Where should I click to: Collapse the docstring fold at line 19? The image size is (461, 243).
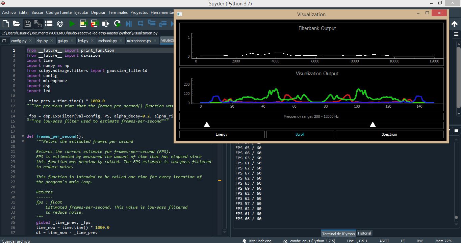pyautogui.click(x=23, y=141)
